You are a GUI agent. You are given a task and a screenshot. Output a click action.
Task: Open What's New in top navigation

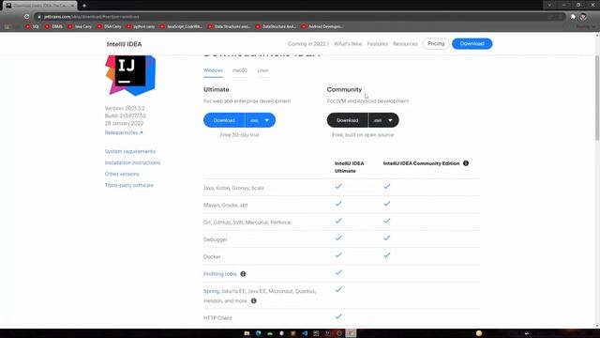pyautogui.click(x=348, y=44)
